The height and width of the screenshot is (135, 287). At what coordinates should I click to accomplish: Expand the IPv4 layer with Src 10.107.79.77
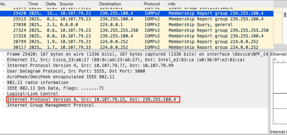pos(3,65)
